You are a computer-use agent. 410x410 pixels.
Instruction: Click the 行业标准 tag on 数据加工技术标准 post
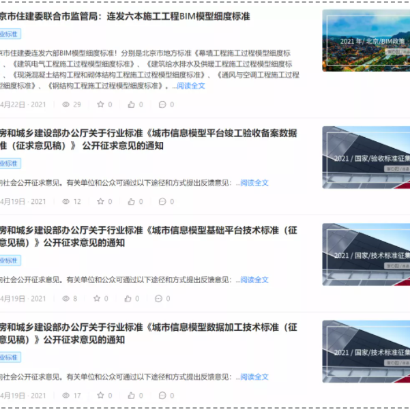click(9, 357)
